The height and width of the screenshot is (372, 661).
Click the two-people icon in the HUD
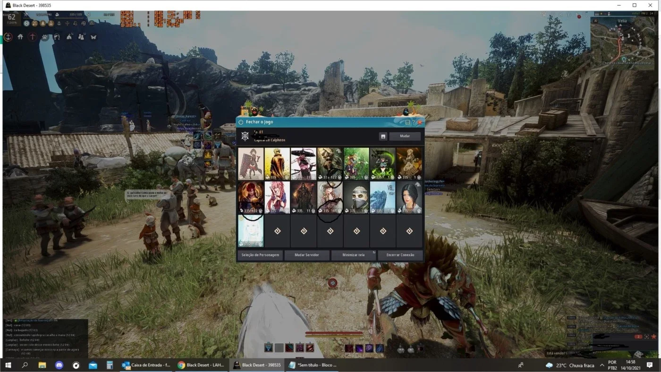(x=81, y=37)
